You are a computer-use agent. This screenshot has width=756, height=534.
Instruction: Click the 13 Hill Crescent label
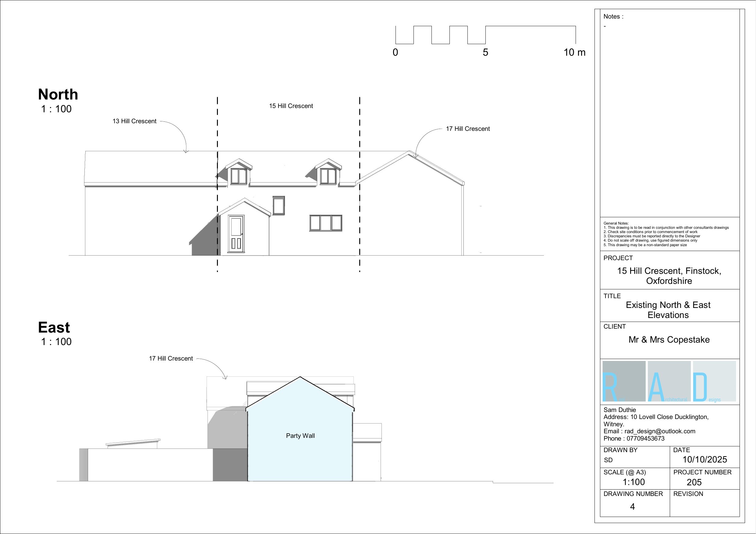(134, 121)
